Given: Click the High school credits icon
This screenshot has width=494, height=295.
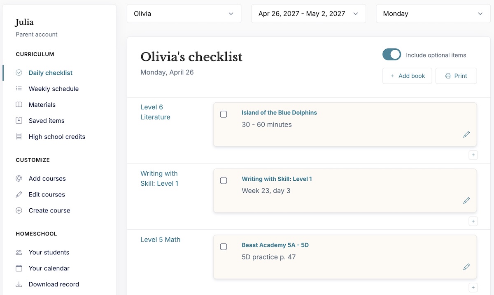Looking at the screenshot, I should 19,137.
